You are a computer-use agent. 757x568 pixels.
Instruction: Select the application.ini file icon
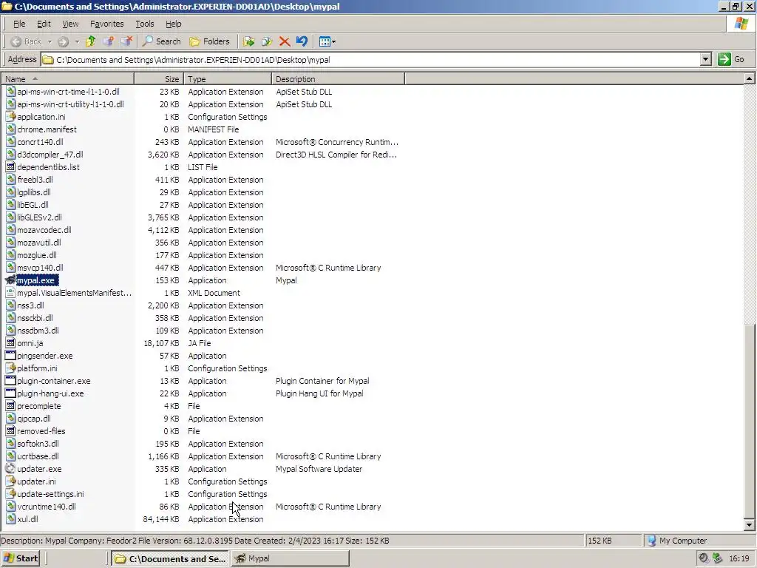click(x=10, y=116)
